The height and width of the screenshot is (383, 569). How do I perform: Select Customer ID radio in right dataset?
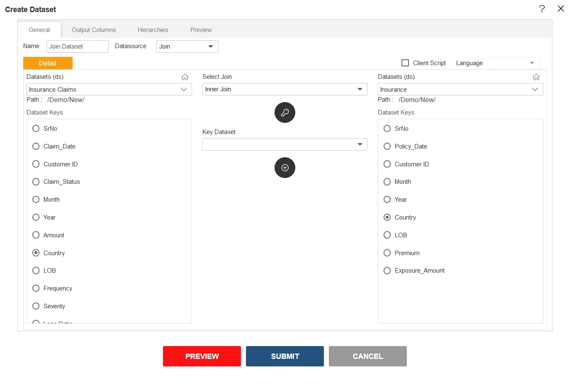(x=387, y=164)
